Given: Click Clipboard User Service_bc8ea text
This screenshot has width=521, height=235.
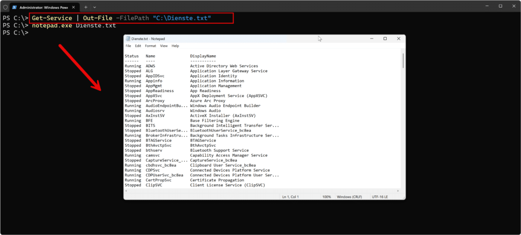Looking at the screenshot, I should pos(223,165).
